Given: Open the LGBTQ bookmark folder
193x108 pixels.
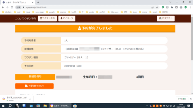Looking at the screenshot, I should [x=163, y=12].
